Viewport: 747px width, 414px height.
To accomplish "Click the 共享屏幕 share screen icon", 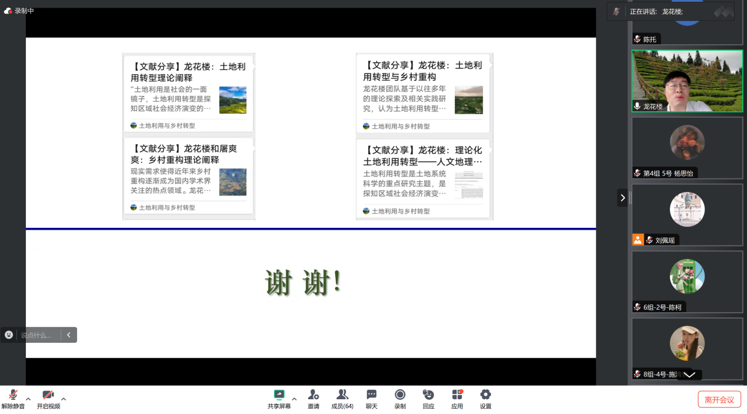I will coord(279,395).
